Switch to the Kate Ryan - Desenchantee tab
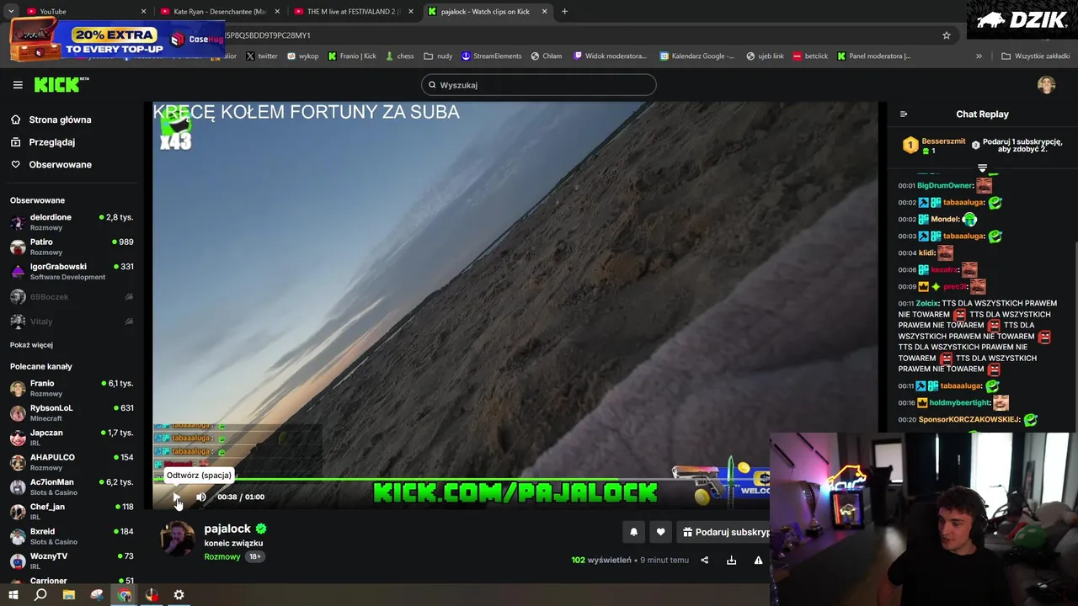 point(219,12)
